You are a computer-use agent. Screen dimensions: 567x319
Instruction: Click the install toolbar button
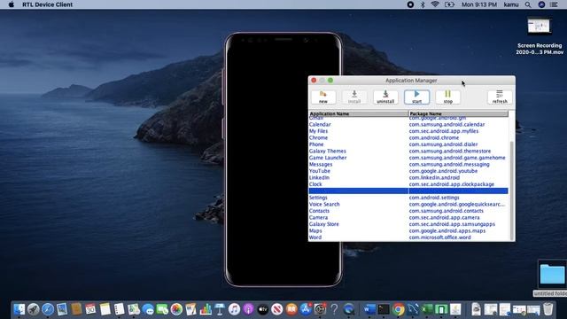point(354,97)
